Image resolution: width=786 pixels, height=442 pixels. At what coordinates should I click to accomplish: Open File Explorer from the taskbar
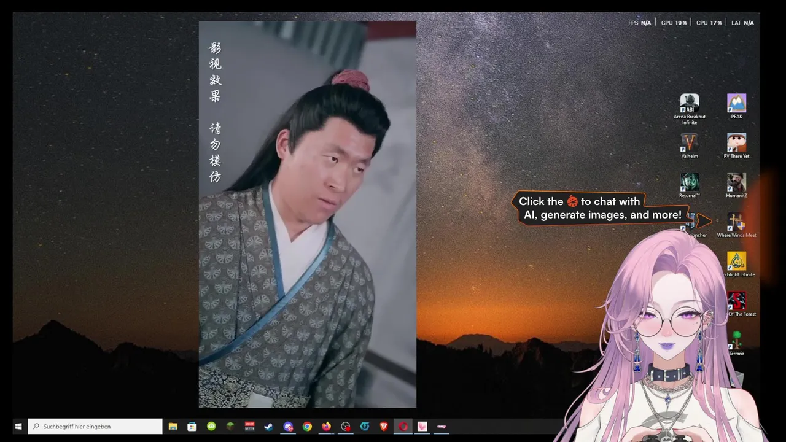pos(173,427)
